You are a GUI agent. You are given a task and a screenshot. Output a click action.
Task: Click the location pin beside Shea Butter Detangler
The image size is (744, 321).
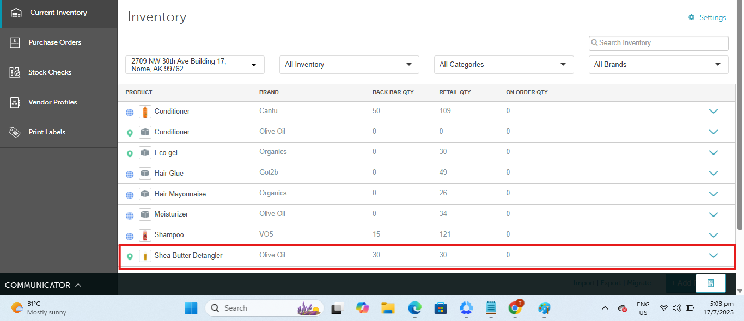(x=130, y=256)
